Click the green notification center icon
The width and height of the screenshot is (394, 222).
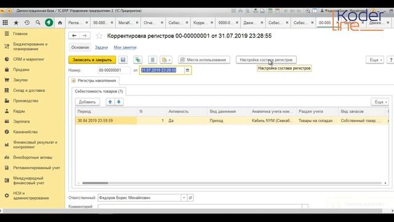tap(49, 23)
